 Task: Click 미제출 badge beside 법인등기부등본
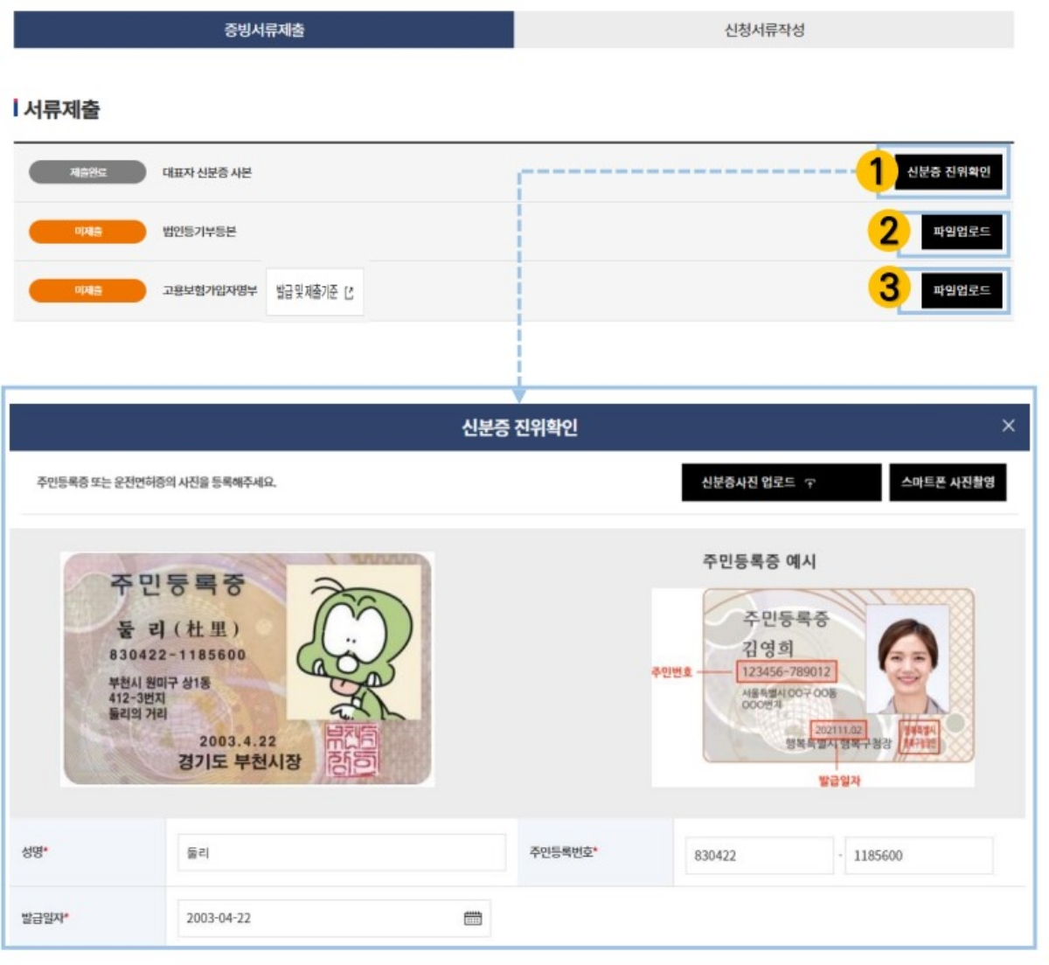(x=87, y=232)
